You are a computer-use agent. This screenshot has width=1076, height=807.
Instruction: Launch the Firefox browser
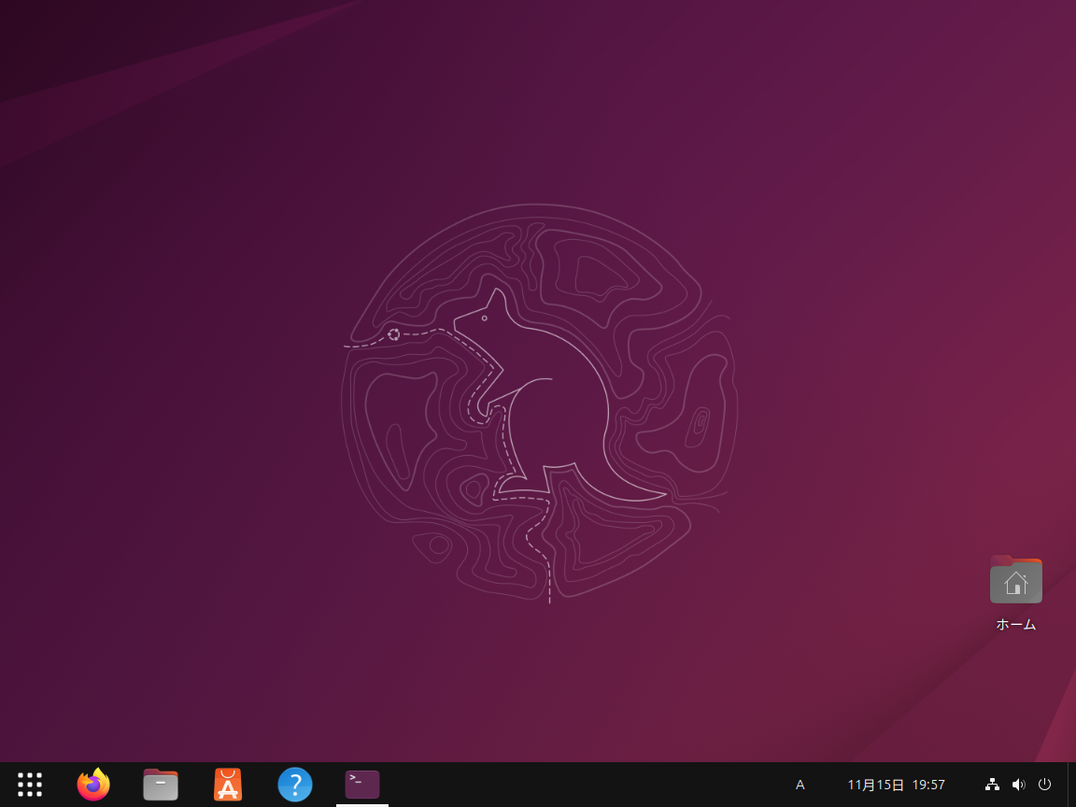[x=93, y=785]
